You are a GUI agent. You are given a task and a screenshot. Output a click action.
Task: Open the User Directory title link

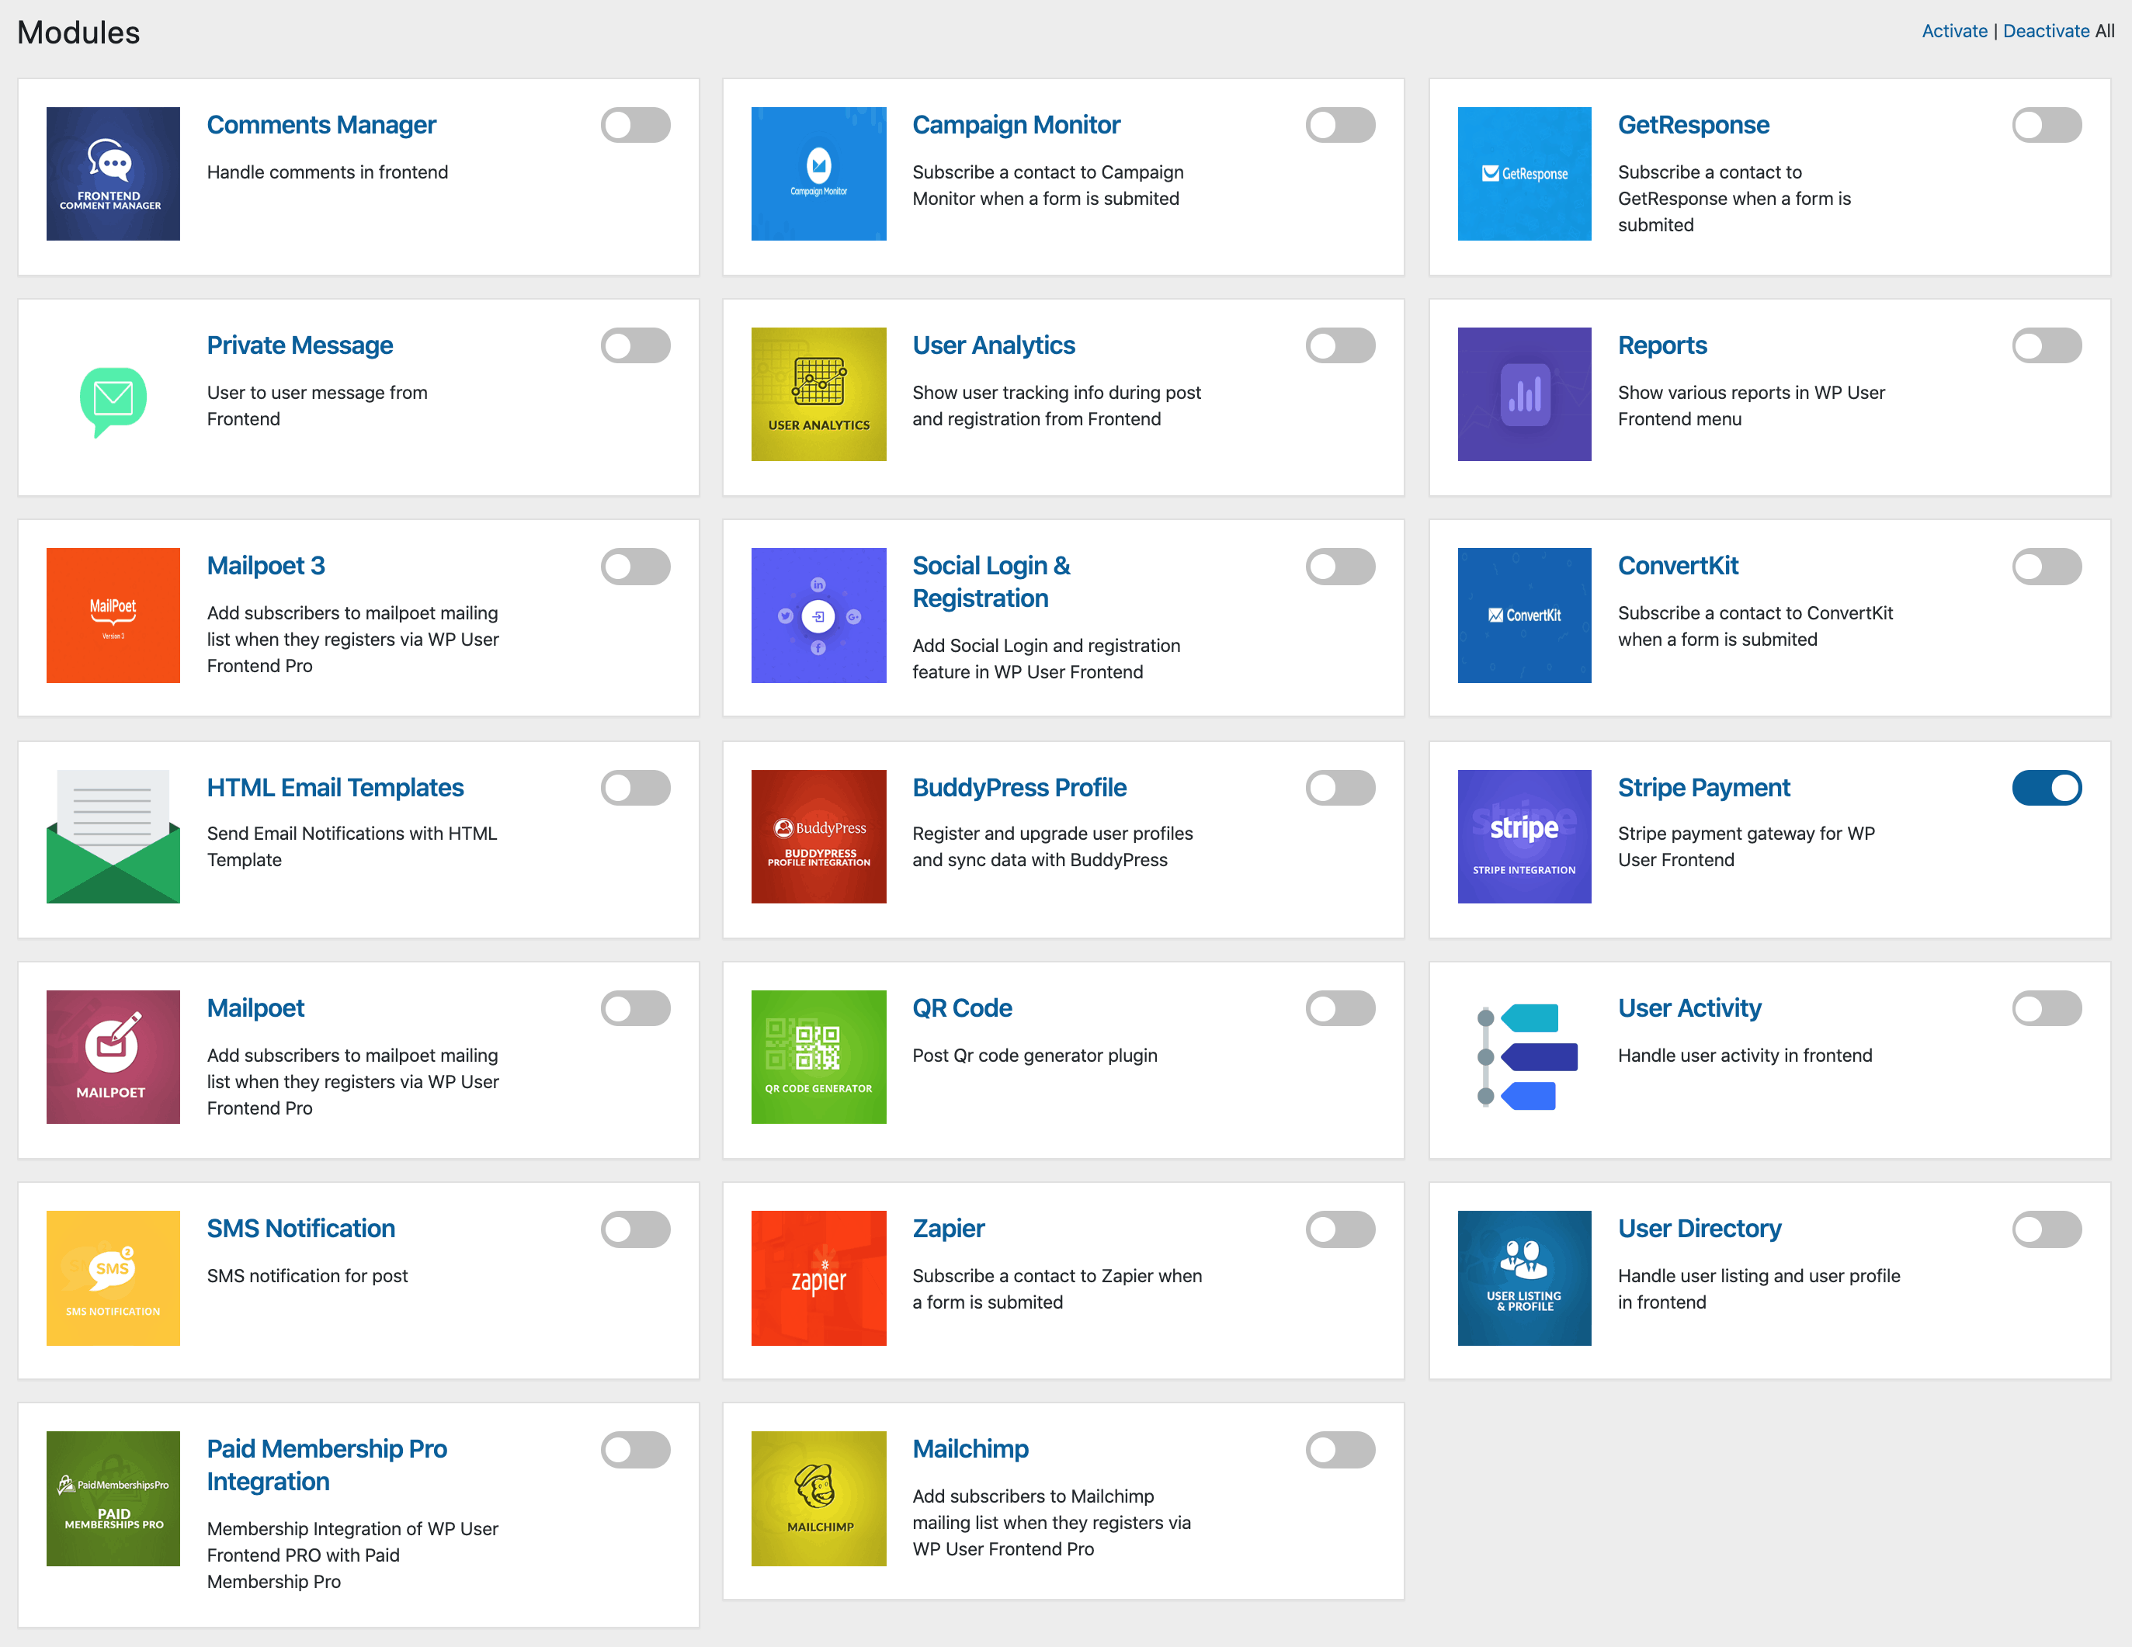click(1700, 1229)
